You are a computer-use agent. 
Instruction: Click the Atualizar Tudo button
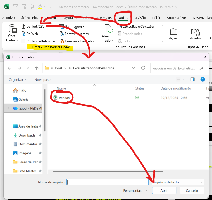(x=108, y=33)
